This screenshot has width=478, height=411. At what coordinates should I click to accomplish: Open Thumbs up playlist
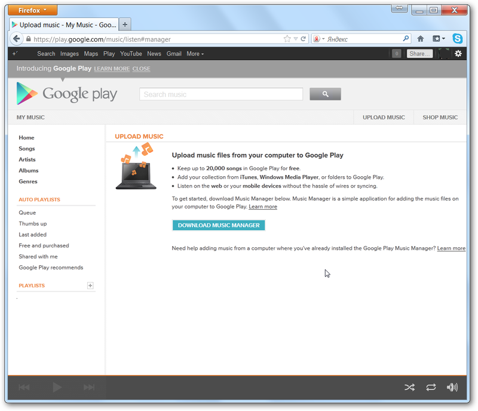pos(33,223)
